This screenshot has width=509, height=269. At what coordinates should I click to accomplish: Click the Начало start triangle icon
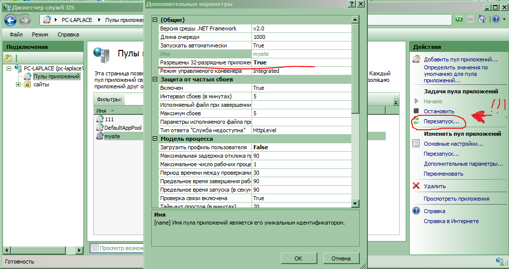tap(416, 101)
